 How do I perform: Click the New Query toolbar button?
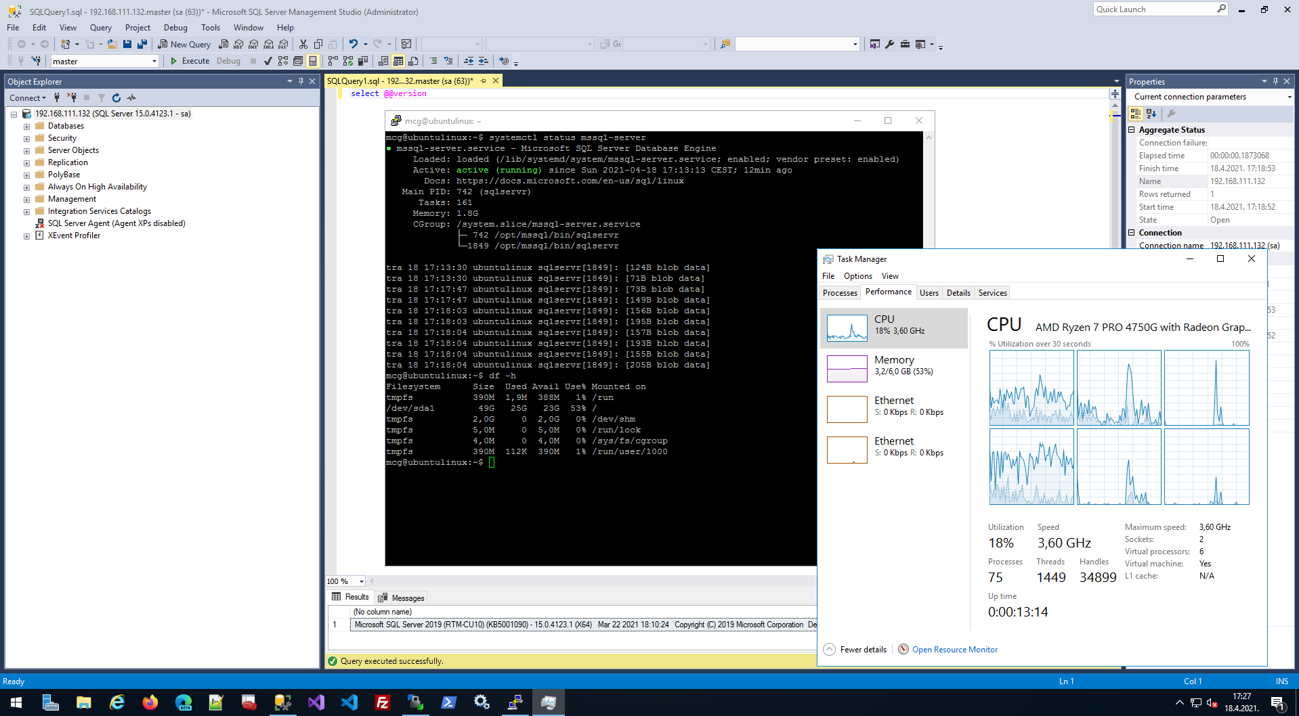point(184,44)
